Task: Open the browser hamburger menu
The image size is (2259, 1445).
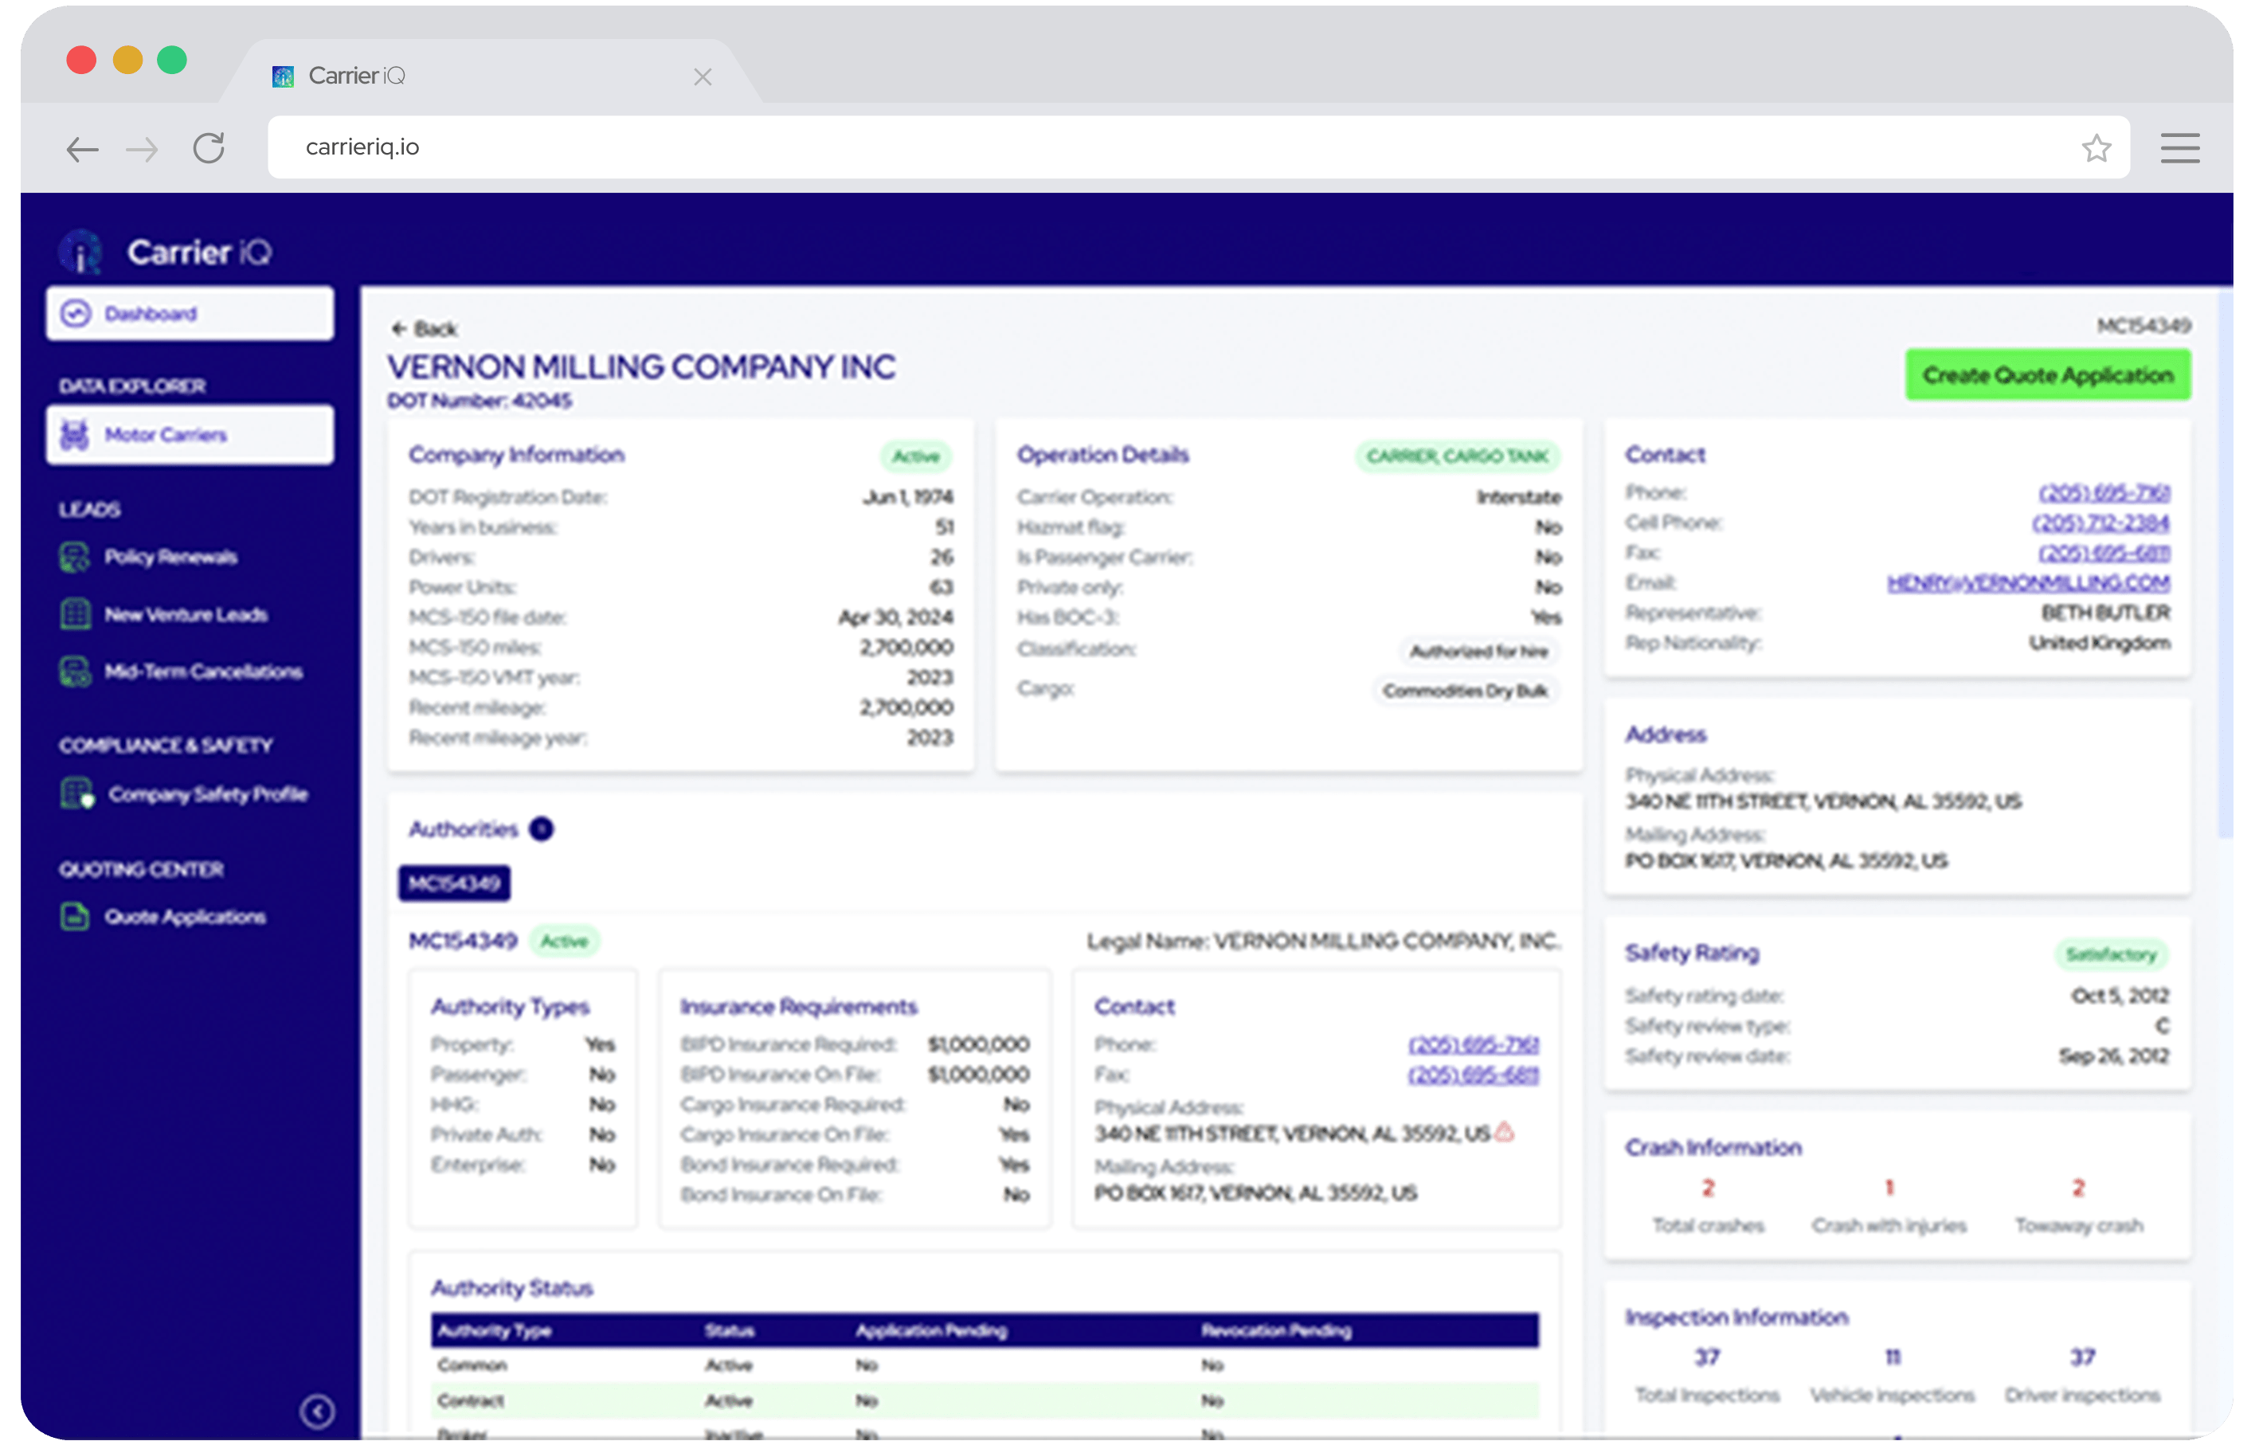Action: [2179, 148]
